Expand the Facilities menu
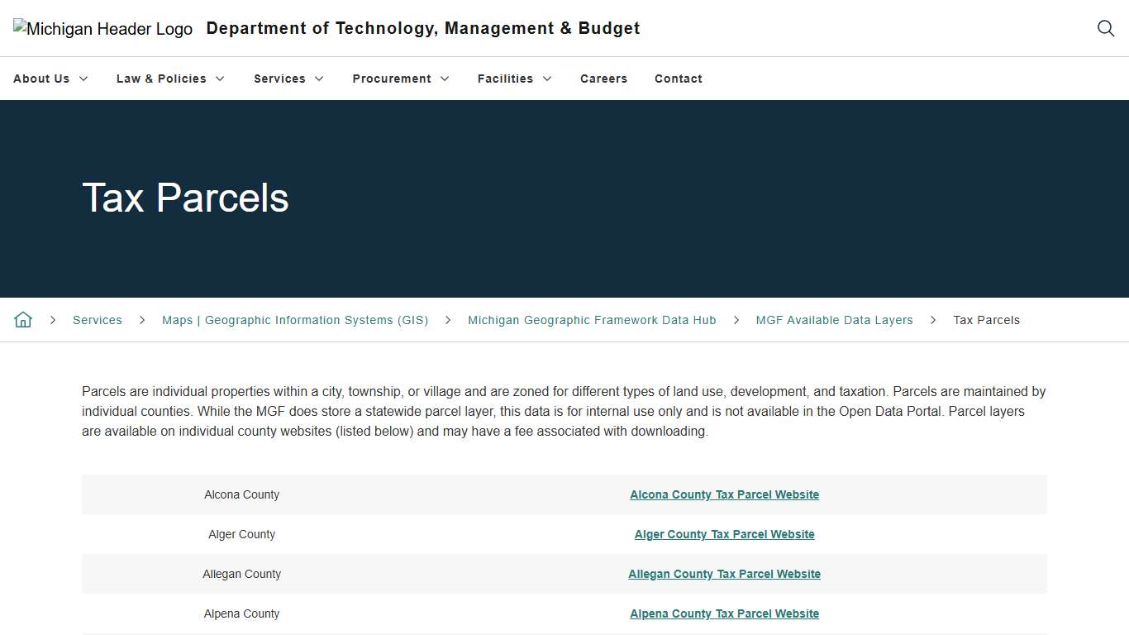The image size is (1129, 635). coord(514,79)
